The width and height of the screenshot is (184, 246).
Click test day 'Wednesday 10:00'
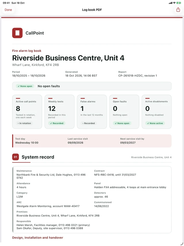coord(27,143)
